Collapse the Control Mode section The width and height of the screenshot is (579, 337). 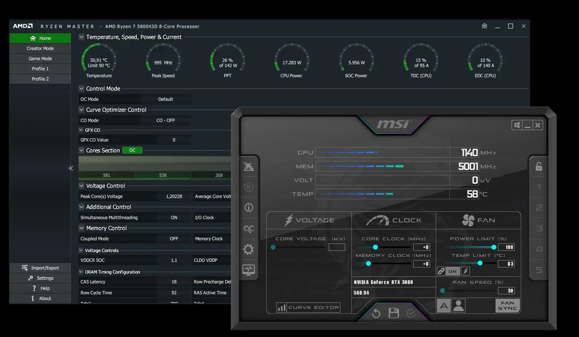coord(81,89)
